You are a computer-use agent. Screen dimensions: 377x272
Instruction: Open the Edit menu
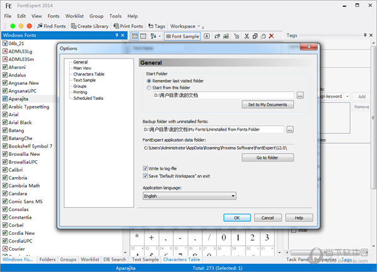[x=21, y=16]
